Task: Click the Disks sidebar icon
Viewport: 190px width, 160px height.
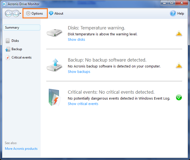Action: (x=8, y=41)
